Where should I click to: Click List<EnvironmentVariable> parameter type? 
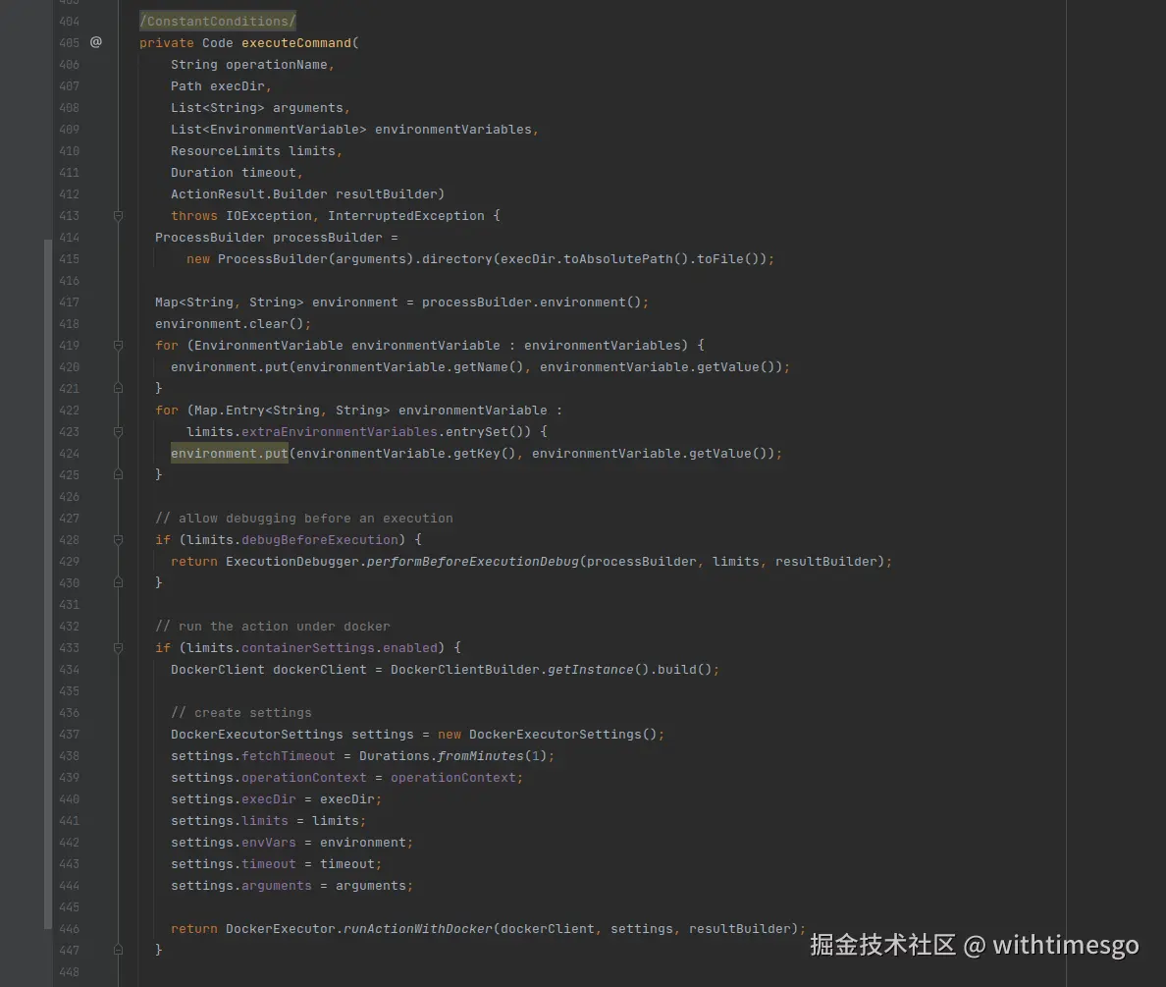pos(269,130)
